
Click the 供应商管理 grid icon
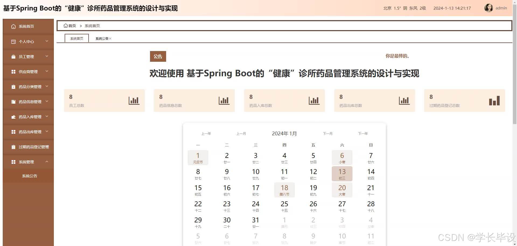click(13, 72)
